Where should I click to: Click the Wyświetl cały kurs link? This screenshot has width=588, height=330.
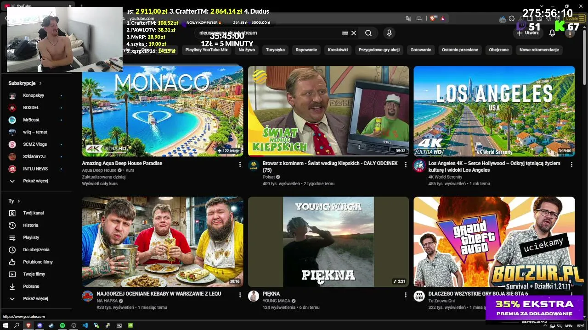point(100,183)
